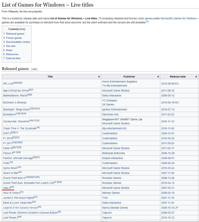The height and width of the screenshot is (222, 199).
Task: Hide the Contents box
Action: (x=22, y=29)
